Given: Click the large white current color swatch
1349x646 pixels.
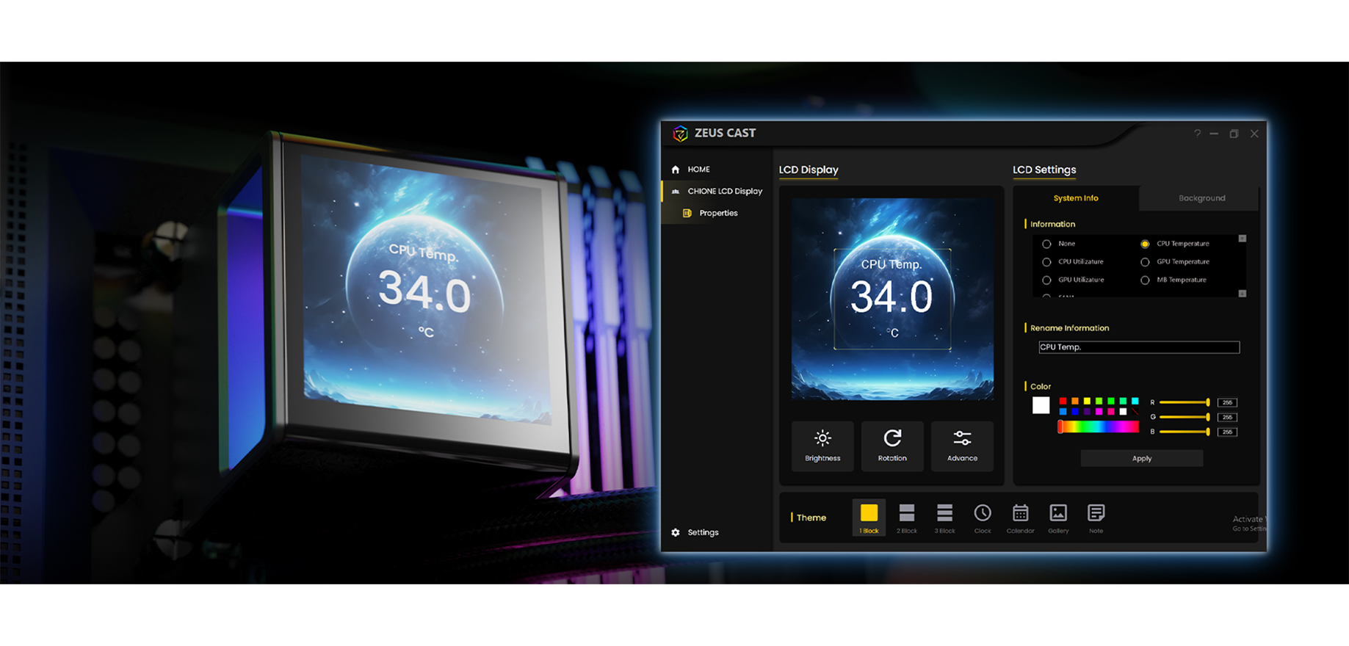Looking at the screenshot, I should click(x=1041, y=405).
